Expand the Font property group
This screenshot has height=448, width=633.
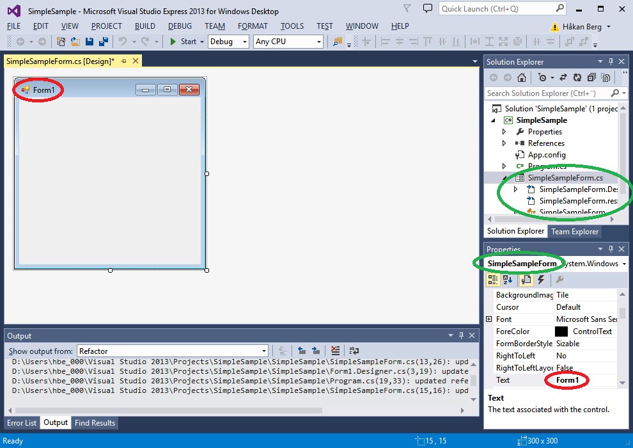click(489, 319)
